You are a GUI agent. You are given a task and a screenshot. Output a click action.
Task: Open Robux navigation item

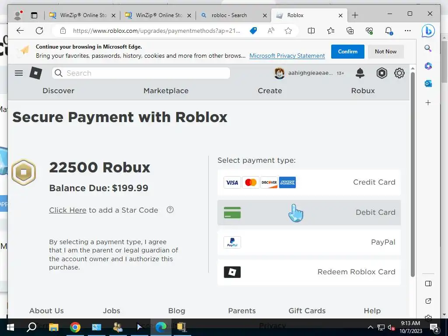point(363,91)
